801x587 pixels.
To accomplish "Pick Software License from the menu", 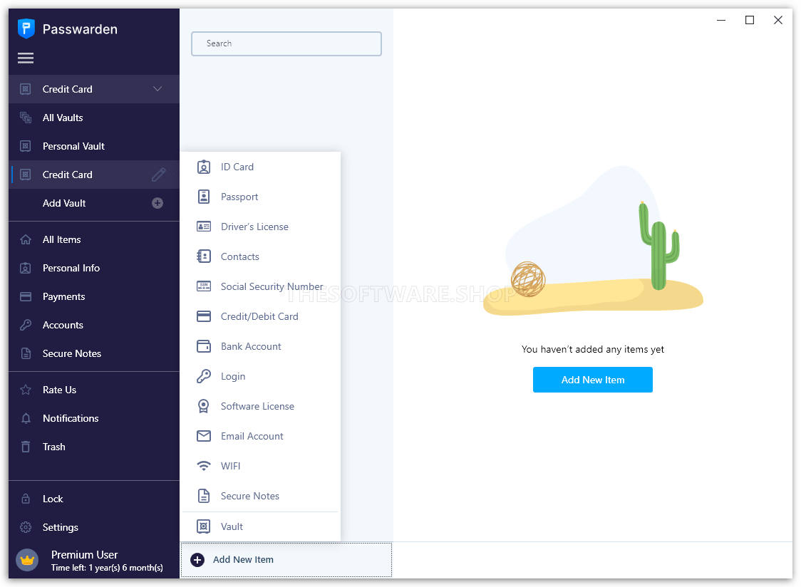I will tap(257, 406).
